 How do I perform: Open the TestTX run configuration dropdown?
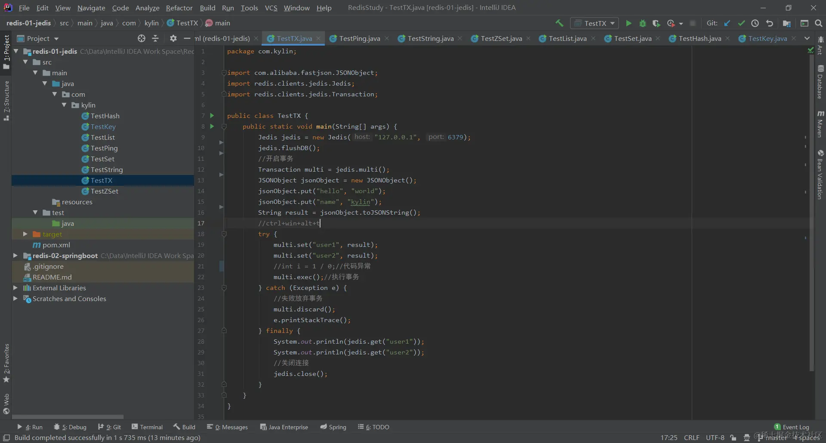(x=594, y=23)
